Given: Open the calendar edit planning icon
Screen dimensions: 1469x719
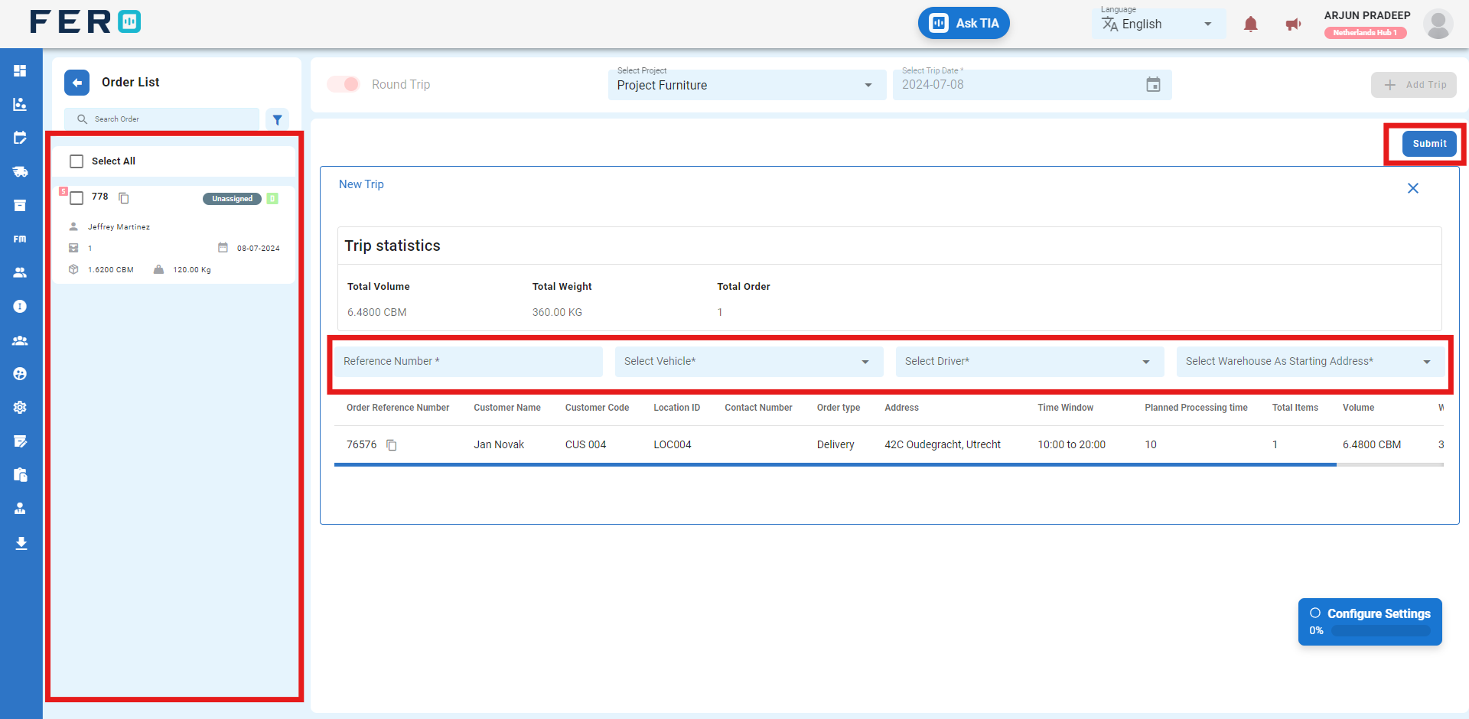Looking at the screenshot, I should tap(20, 138).
